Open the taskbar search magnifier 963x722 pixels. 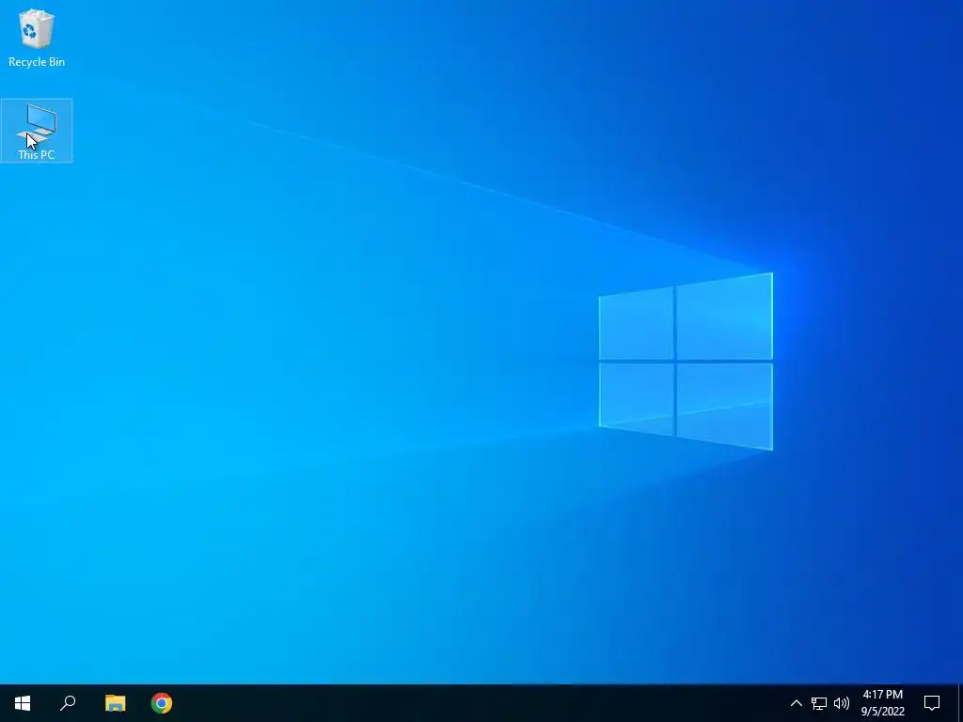68,703
